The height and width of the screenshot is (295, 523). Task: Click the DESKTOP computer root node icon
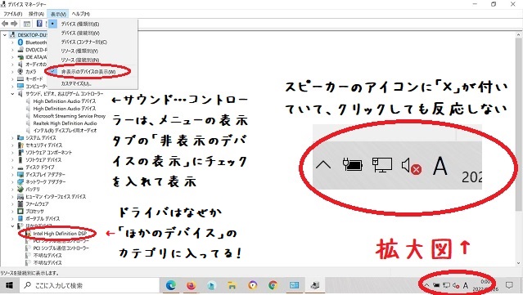tap(12, 35)
